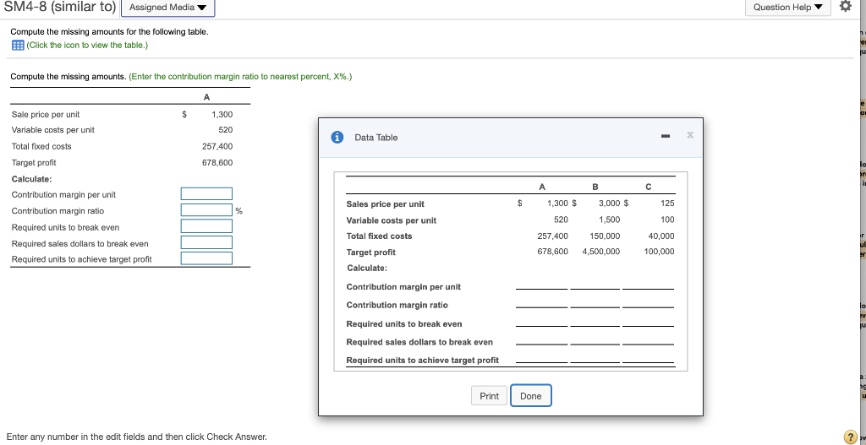Click the 3,000 sales price value

(609, 203)
